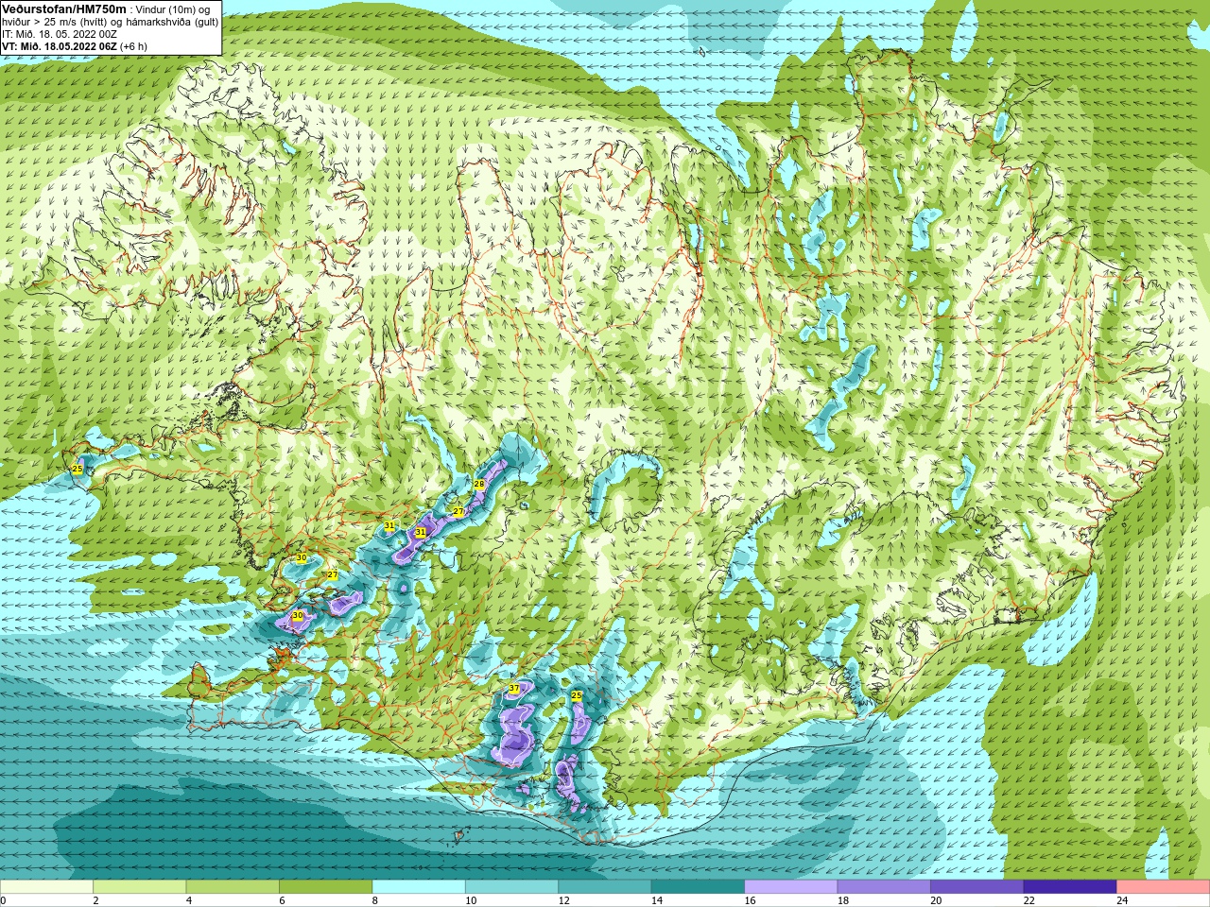The image size is (1210, 907).
Task: Choose the dark teal 14–16 m/s legend swatch
Action: pos(698,887)
